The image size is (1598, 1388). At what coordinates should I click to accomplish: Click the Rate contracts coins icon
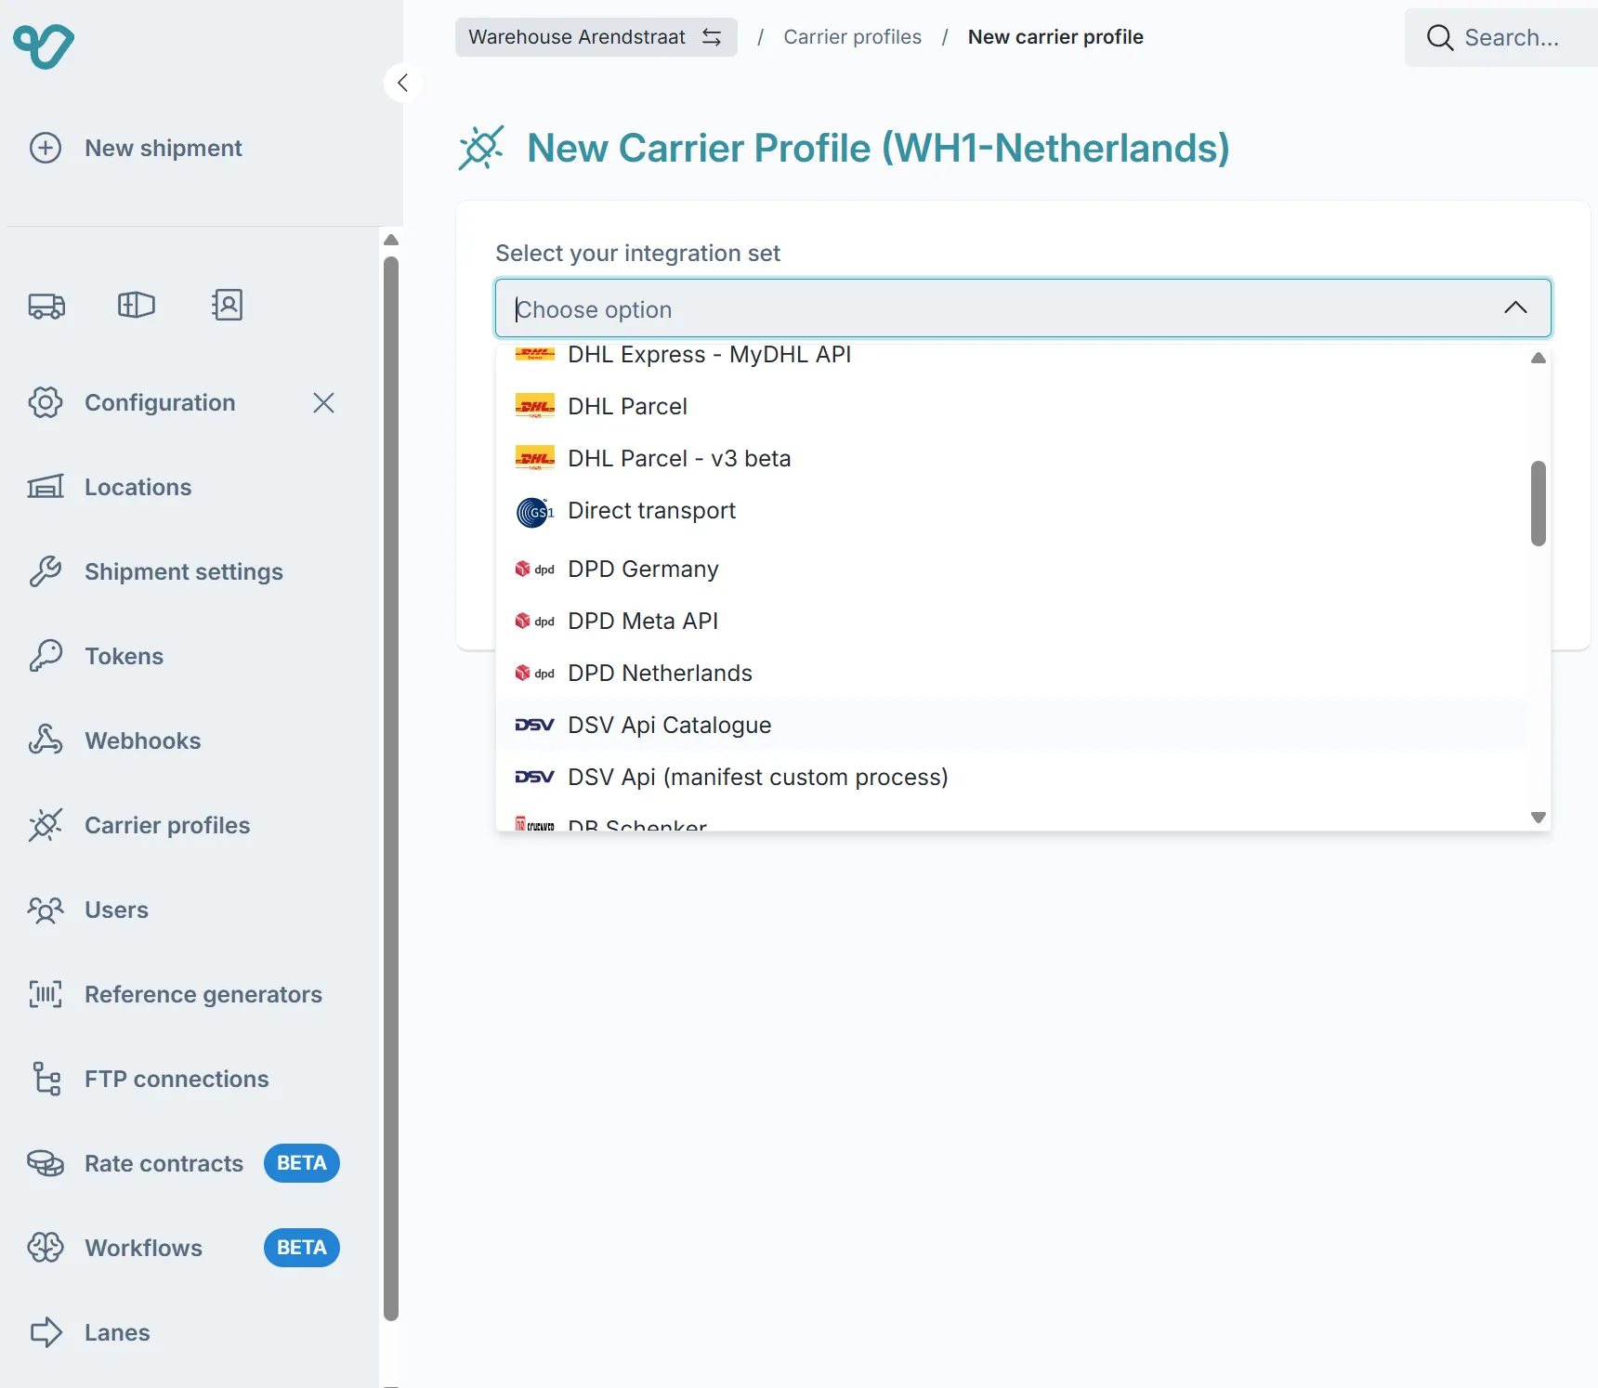pos(46,1163)
